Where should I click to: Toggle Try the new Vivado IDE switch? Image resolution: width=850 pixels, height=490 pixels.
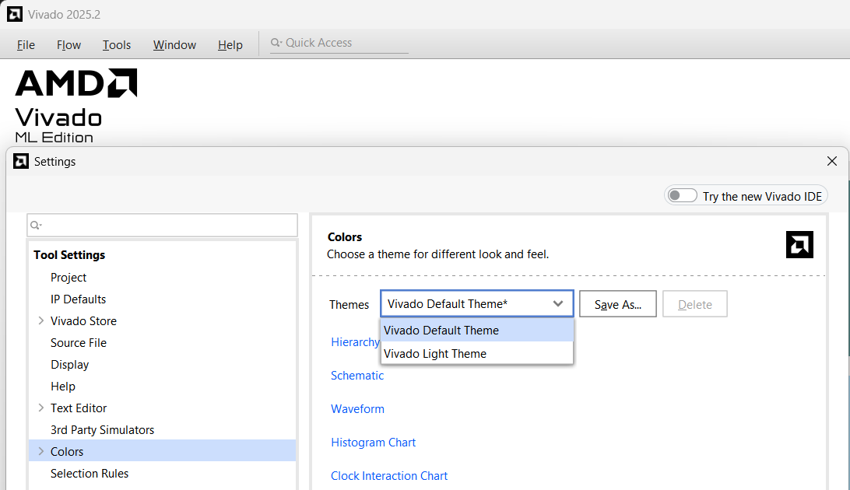click(x=682, y=195)
